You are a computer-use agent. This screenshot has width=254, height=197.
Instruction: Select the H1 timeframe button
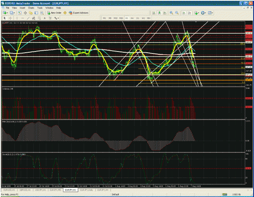126,18
